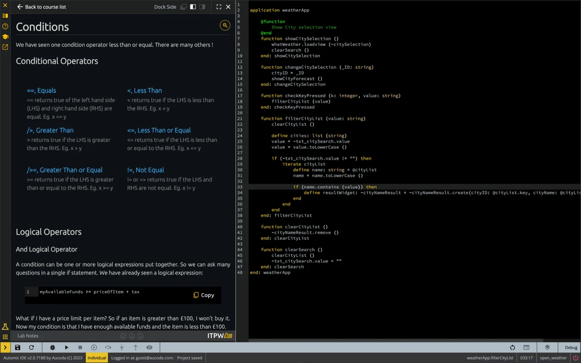Screen dimensions: 581x363
Task: Click the rotate/restart icon near Debug
Action: pos(512,348)
